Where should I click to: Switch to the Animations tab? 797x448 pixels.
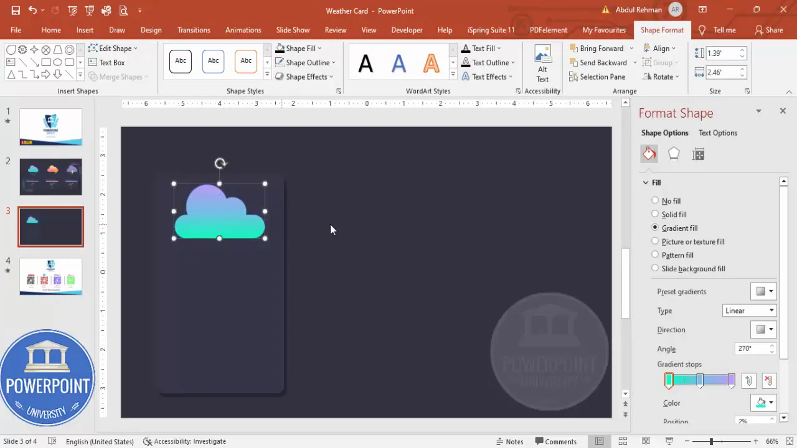click(243, 30)
